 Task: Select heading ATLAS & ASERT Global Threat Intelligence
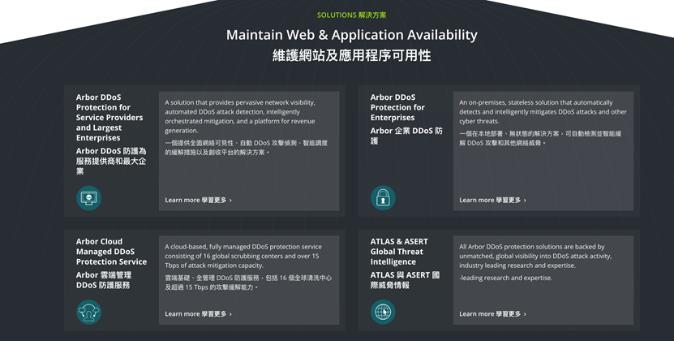point(399,252)
